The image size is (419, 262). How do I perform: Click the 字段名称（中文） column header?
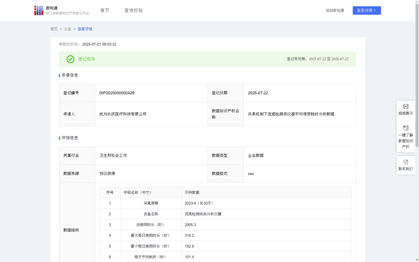[x=151, y=193]
